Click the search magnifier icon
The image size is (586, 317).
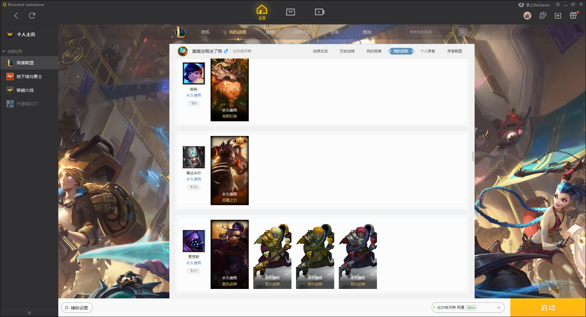click(463, 32)
